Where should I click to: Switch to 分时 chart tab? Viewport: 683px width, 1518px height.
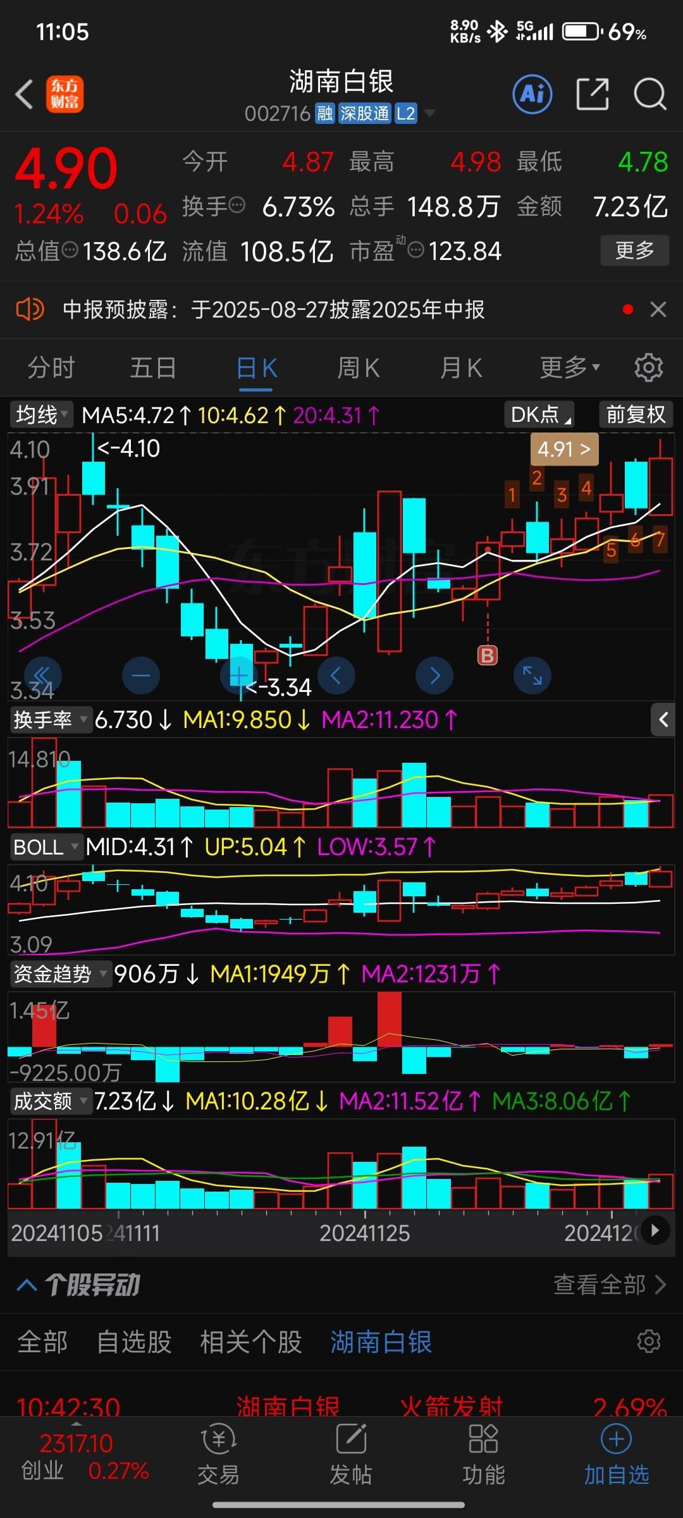tap(51, 367)
